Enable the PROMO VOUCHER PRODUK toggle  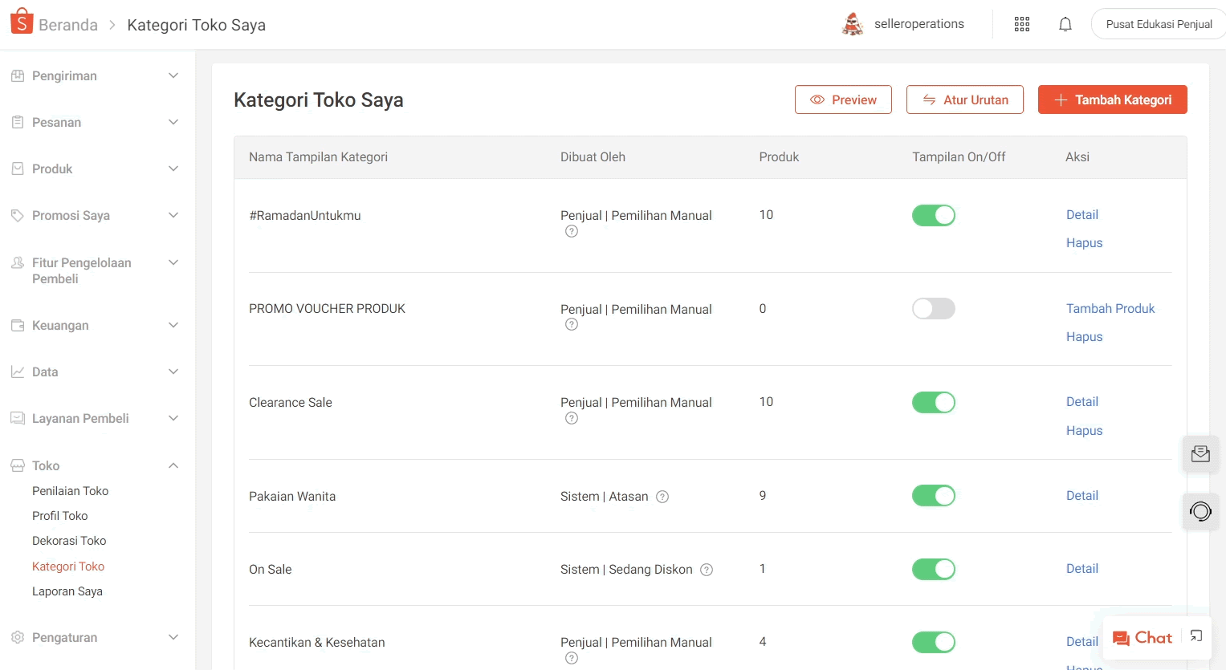point(933,309)
